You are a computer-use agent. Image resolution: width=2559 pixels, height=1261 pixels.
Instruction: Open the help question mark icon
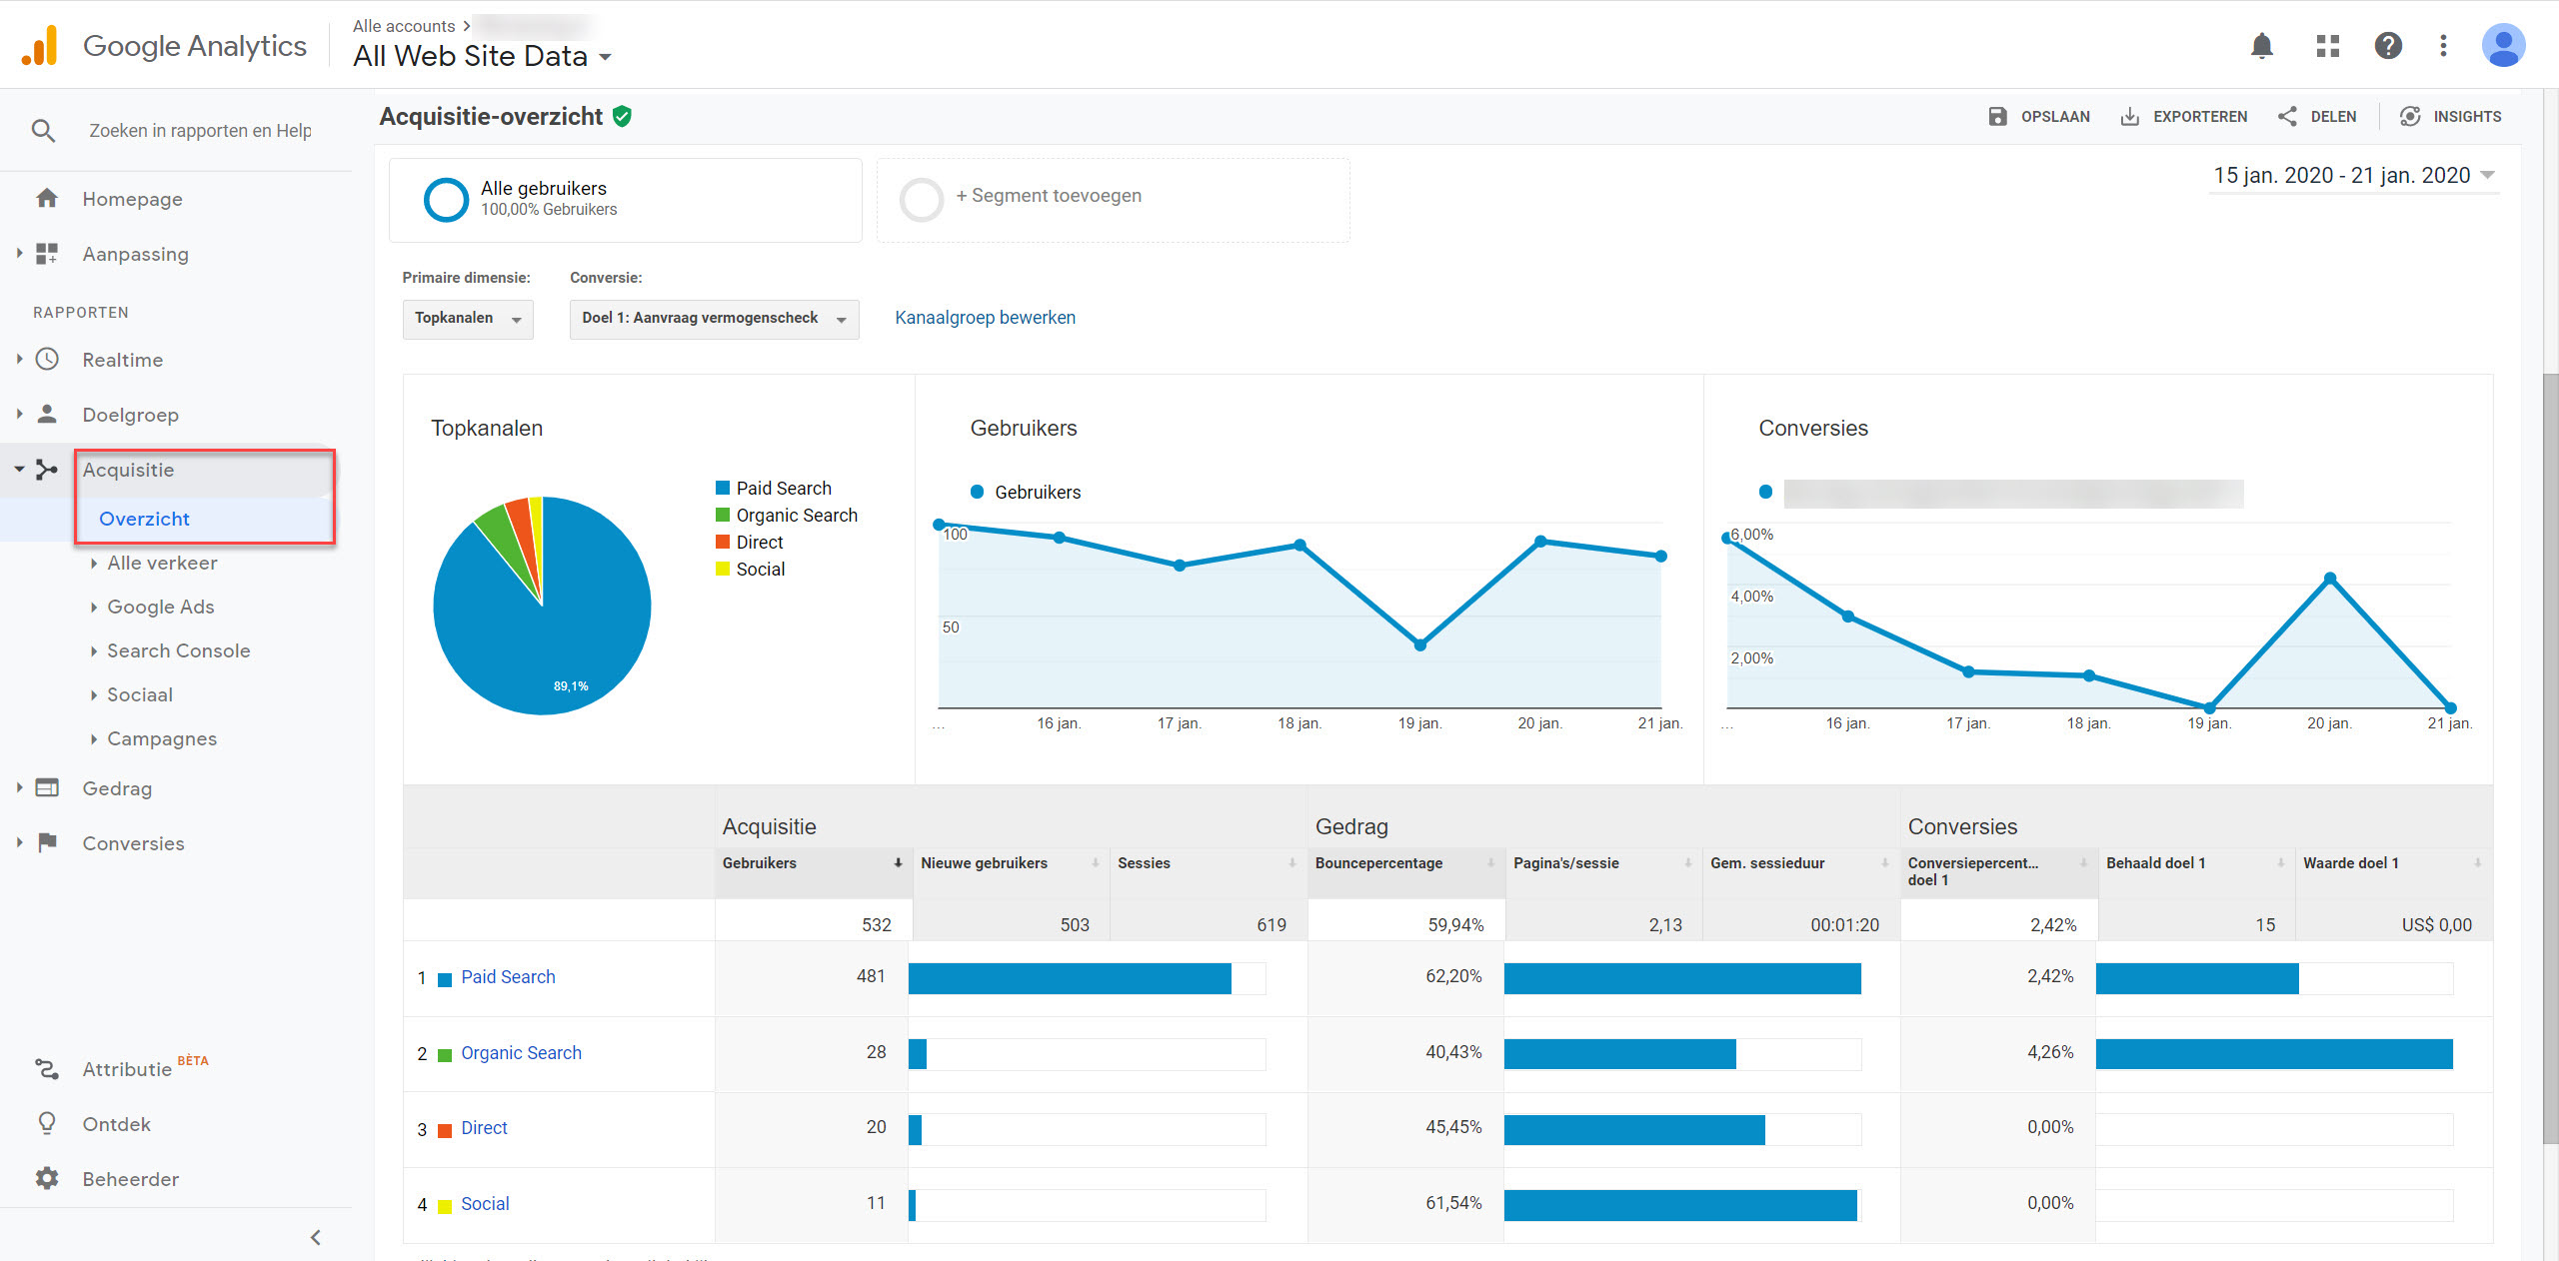tap(2388, 46)
